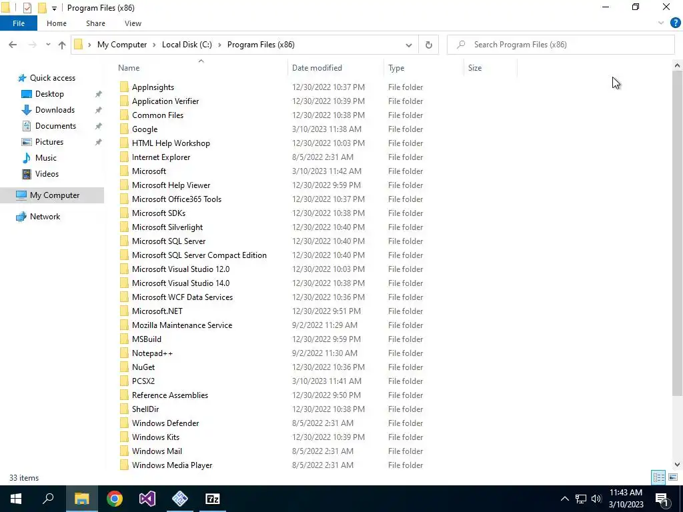Select the MSBuild folder
This screenshot has height=512, width=683.
[x=146, y=339]
